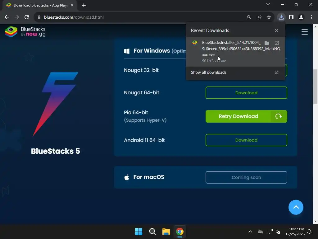Show hidden system tray icons
318x239 pixels.
(x=250, y=232)
